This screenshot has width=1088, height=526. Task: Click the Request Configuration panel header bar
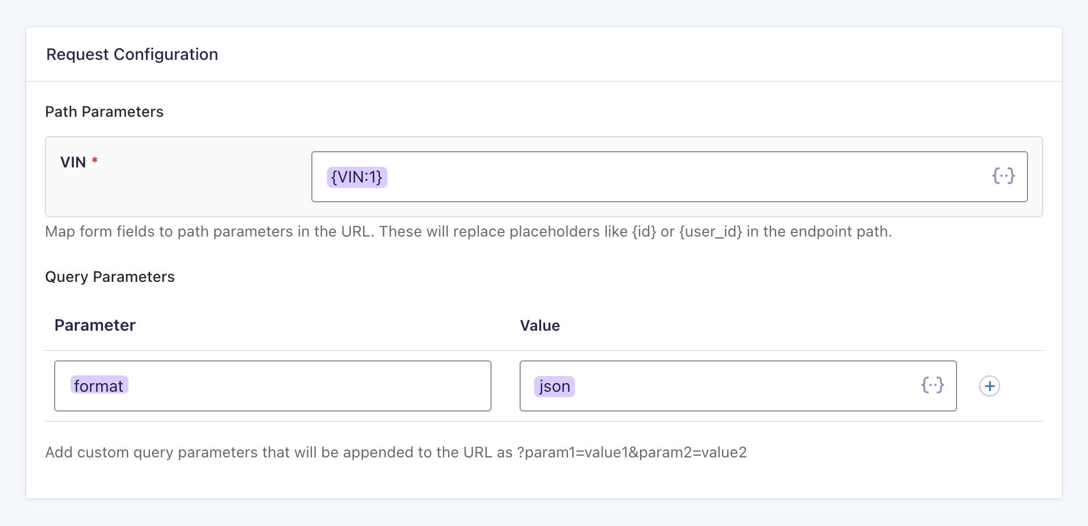point(640,55)
